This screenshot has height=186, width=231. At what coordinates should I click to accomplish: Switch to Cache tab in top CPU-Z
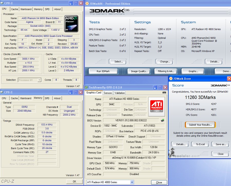15,9
